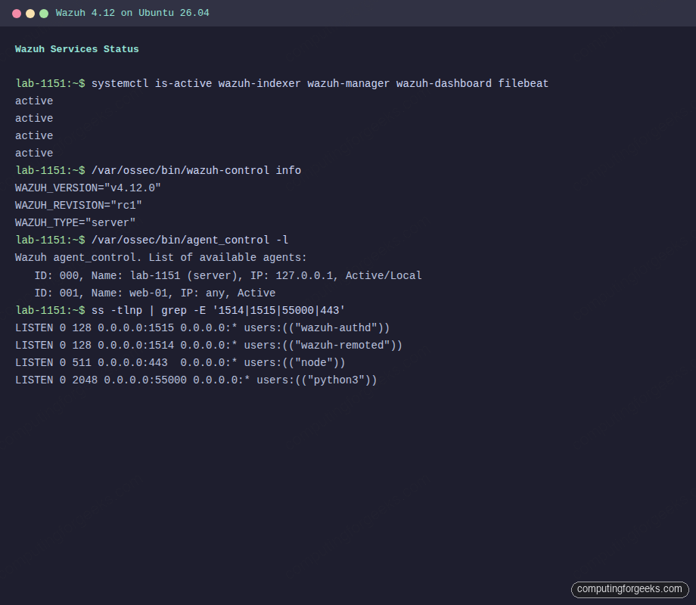
Task: Click the first active status output line
Action: point(33,101)
